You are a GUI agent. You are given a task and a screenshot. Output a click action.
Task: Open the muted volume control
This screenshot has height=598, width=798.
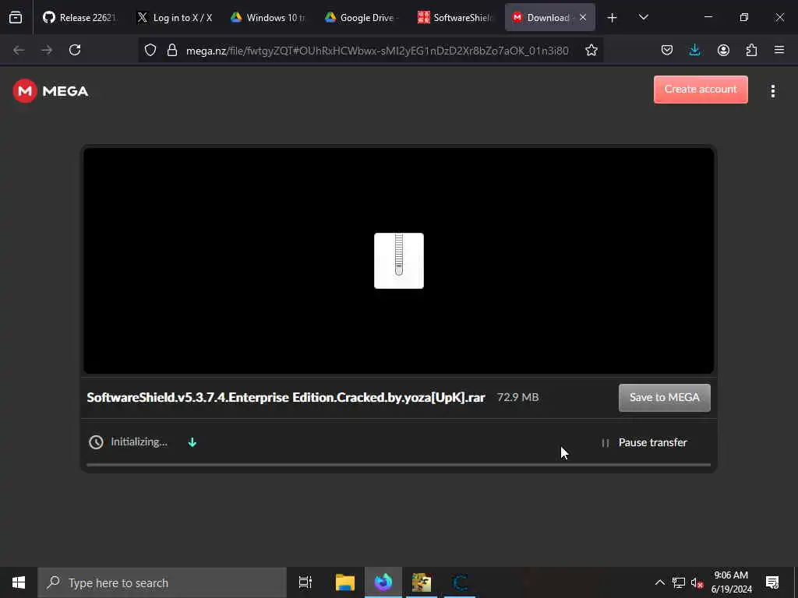697,582
